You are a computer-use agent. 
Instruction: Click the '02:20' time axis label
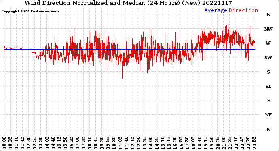click(x=29, y=143)
